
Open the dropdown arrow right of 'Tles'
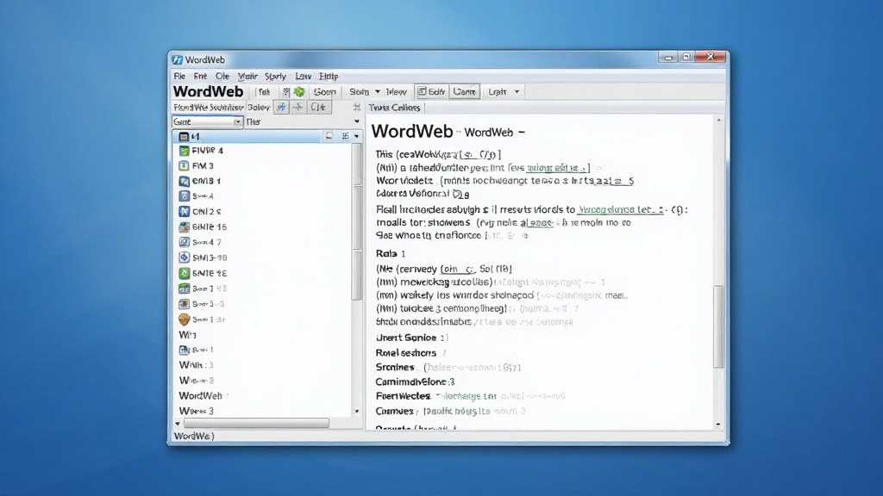click(x=356, y=121)
